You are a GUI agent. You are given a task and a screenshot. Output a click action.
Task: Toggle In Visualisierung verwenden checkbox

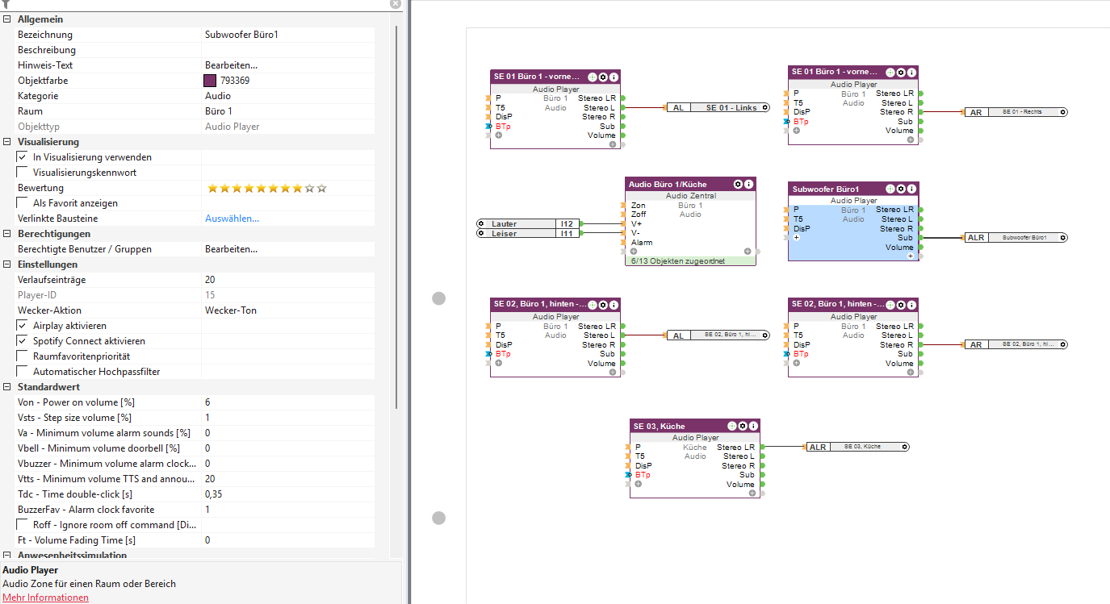point(23,157)
